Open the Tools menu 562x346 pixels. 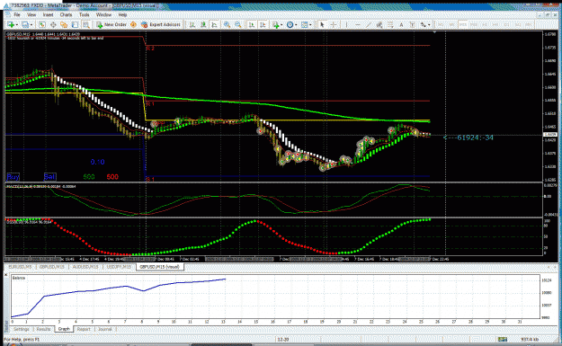[x=85, y=14]
